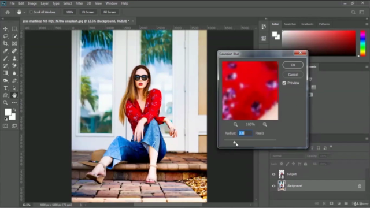Open the Fill dropdown arrow
The image size is (370, 208).
click(330, 164)
